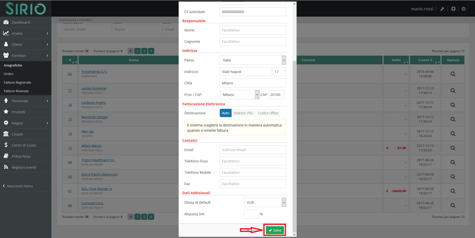The width and height of the screenshot is (475, 238).
Task: Click the Prodotti star icon
Action: point(6,112)
